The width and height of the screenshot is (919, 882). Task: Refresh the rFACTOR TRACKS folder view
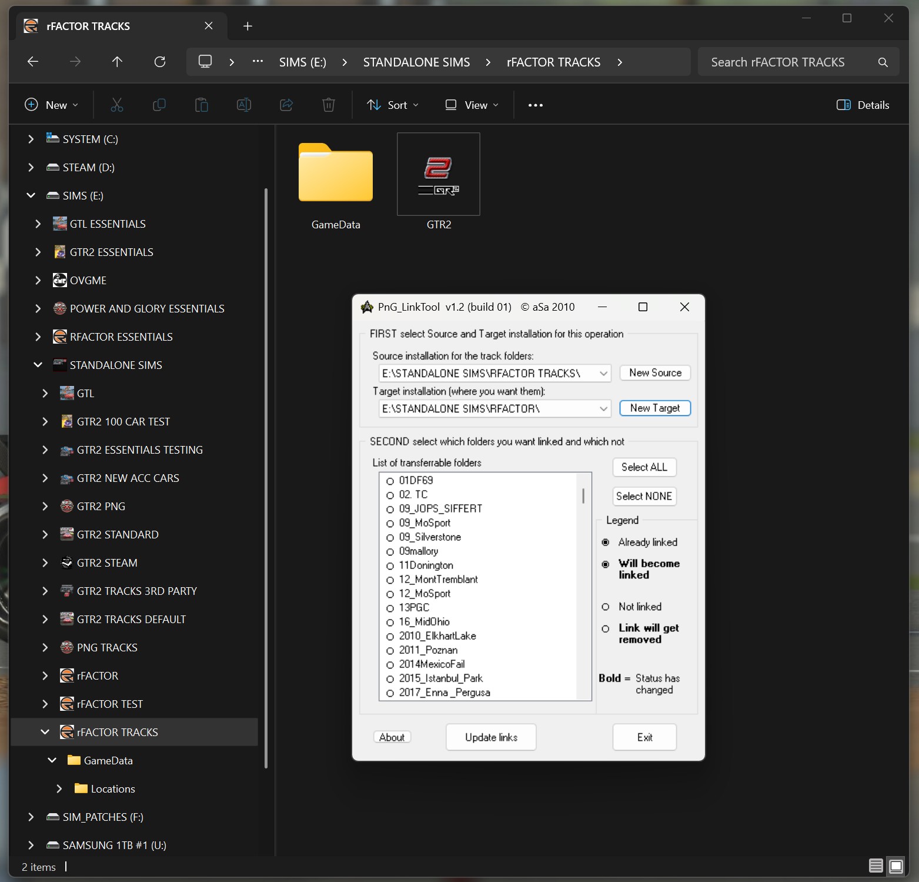click(x=159, y=62)
